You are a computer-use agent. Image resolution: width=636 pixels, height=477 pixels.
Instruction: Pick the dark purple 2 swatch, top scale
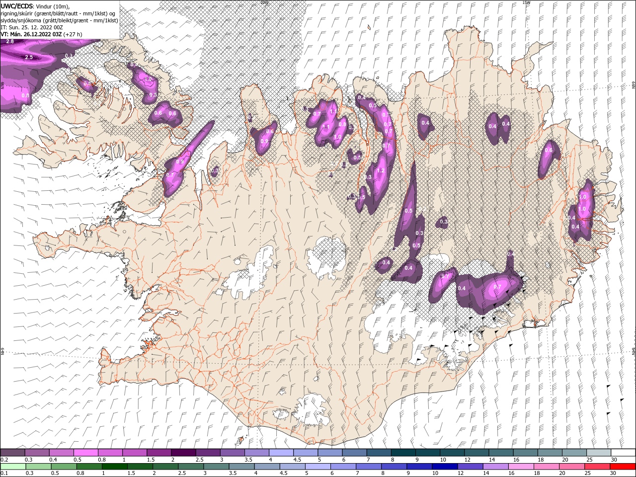(x=183, y=453)
